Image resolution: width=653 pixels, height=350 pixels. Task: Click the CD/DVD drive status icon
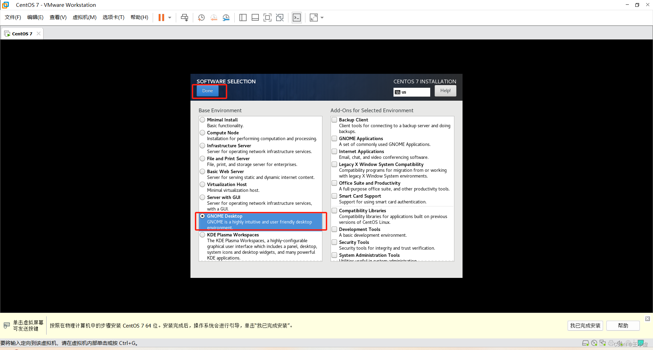[594, 343]
